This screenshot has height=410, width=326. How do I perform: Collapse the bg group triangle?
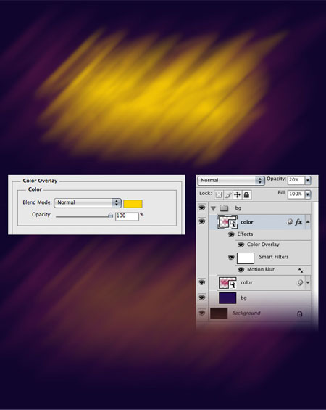(213, 208)
